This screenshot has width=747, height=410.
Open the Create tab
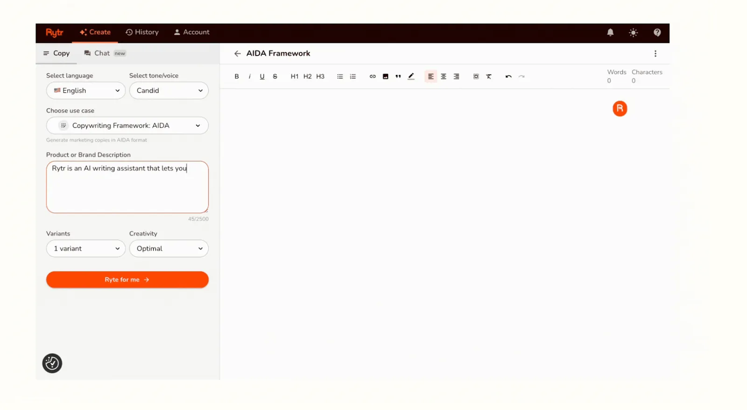[95, 32]
